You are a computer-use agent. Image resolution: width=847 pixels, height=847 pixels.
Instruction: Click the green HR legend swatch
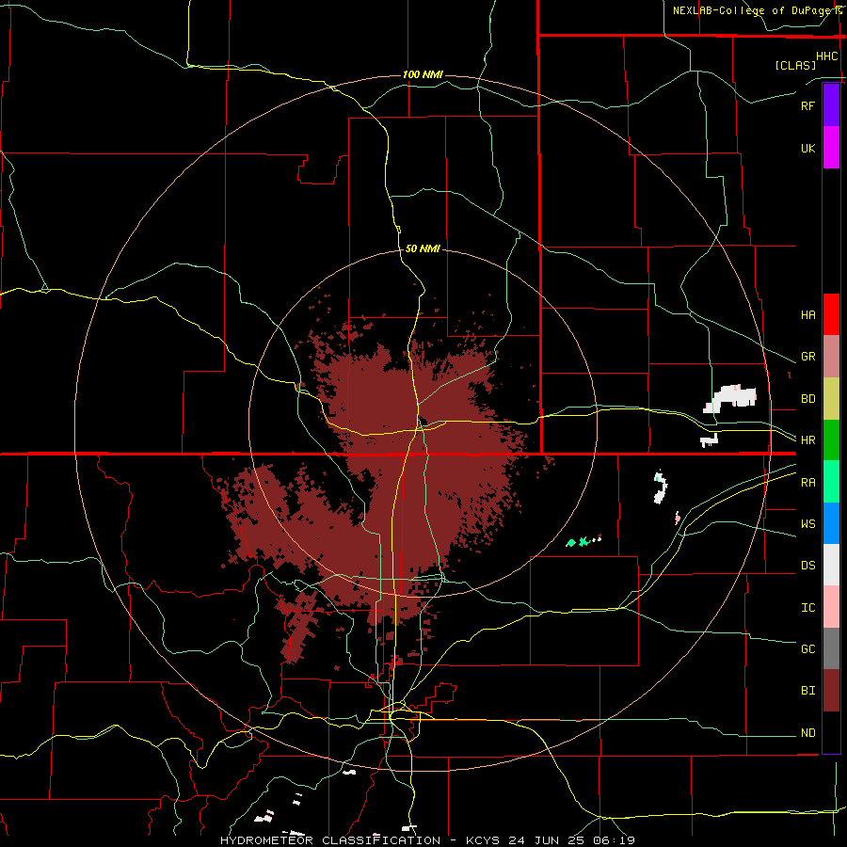831,440
